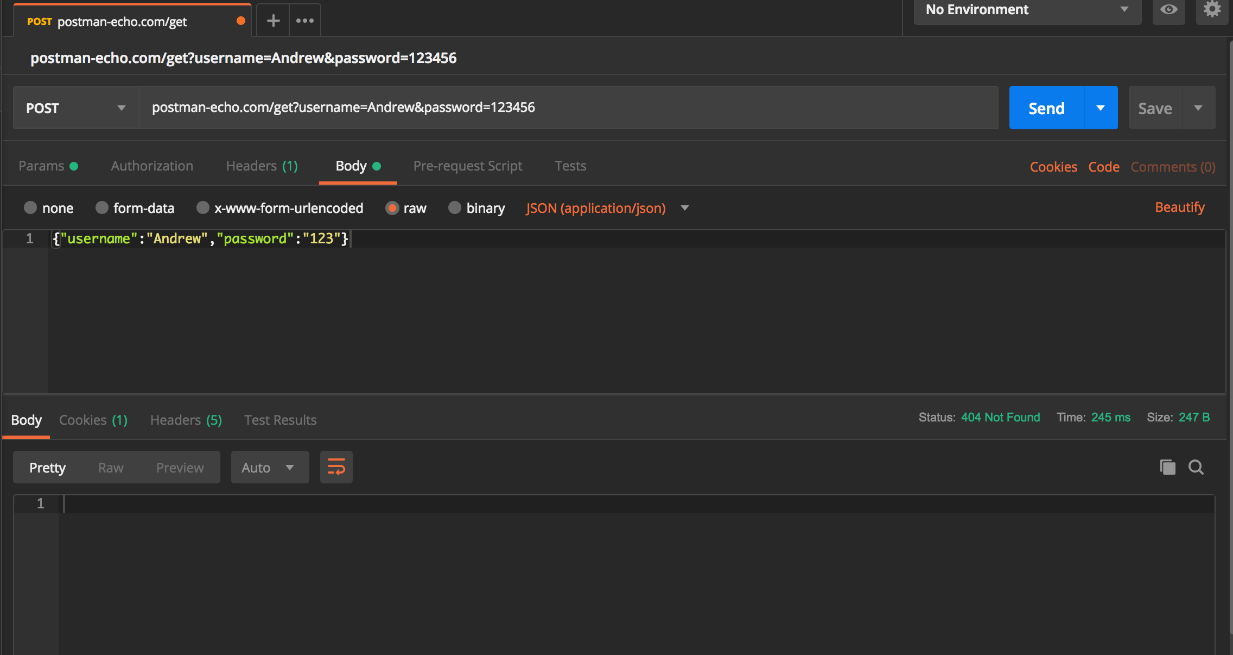Select the binary body type radio
1233x655 pixels.
pos(455,207)
